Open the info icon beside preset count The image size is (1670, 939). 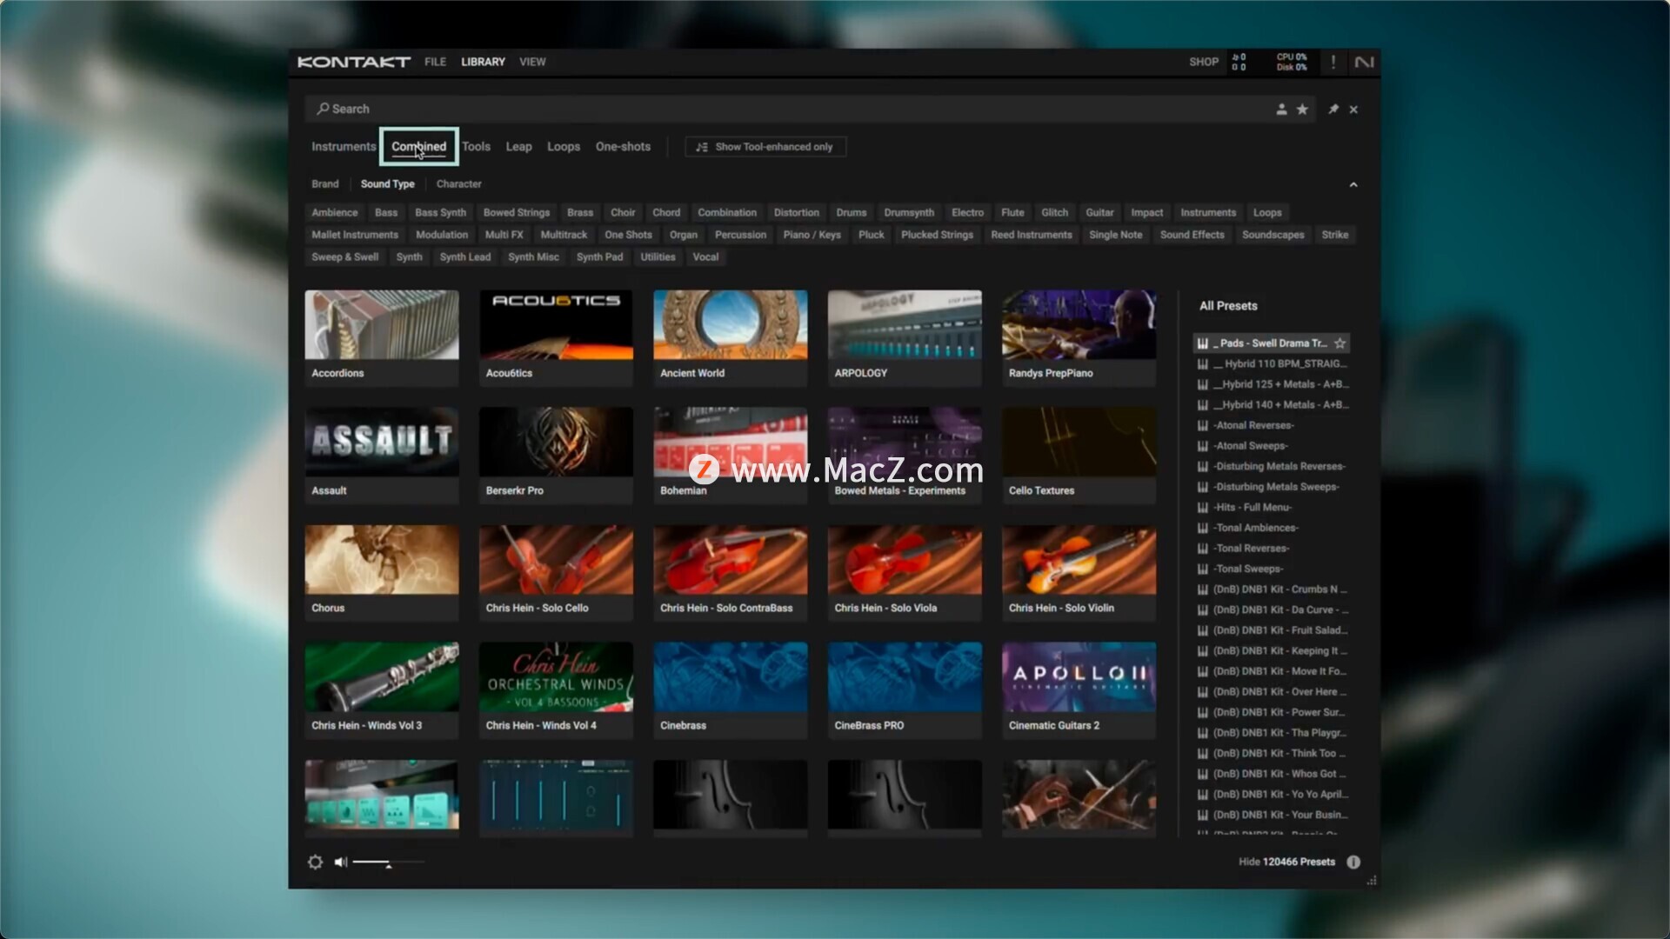1353,862
